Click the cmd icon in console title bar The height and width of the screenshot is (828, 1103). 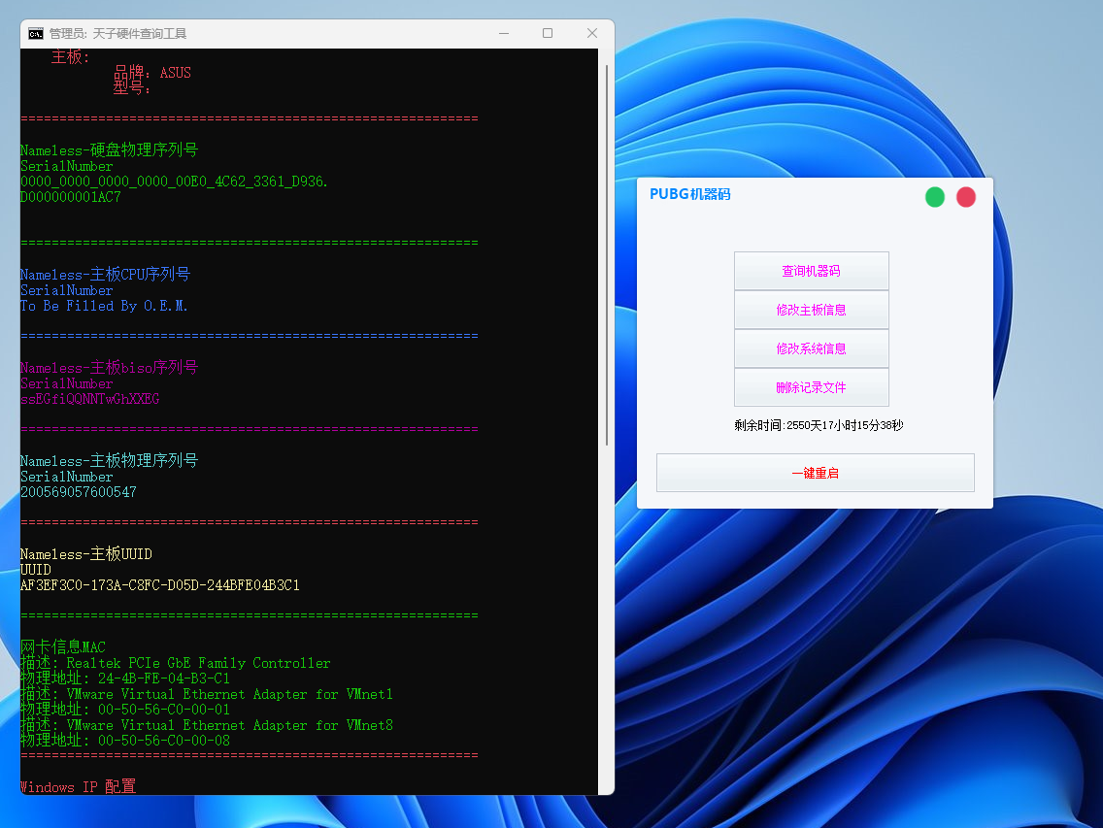(x=36, y=33)
